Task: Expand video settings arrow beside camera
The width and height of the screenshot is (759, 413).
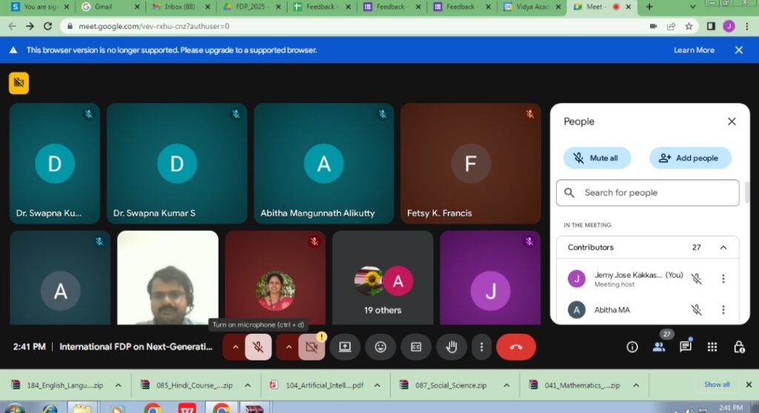Action: [288, 346]
